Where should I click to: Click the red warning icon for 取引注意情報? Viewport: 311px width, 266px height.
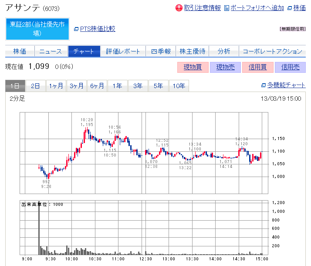coord(179,8)
